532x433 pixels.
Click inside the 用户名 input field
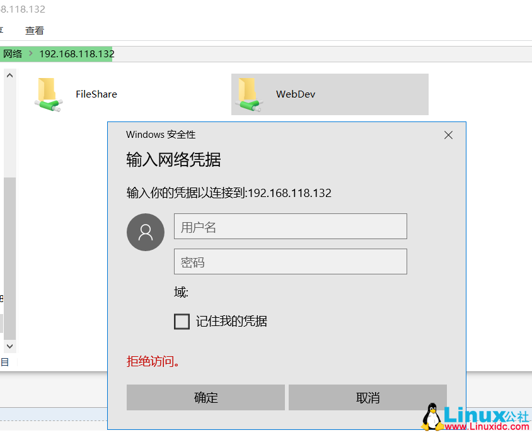[290, 227]
